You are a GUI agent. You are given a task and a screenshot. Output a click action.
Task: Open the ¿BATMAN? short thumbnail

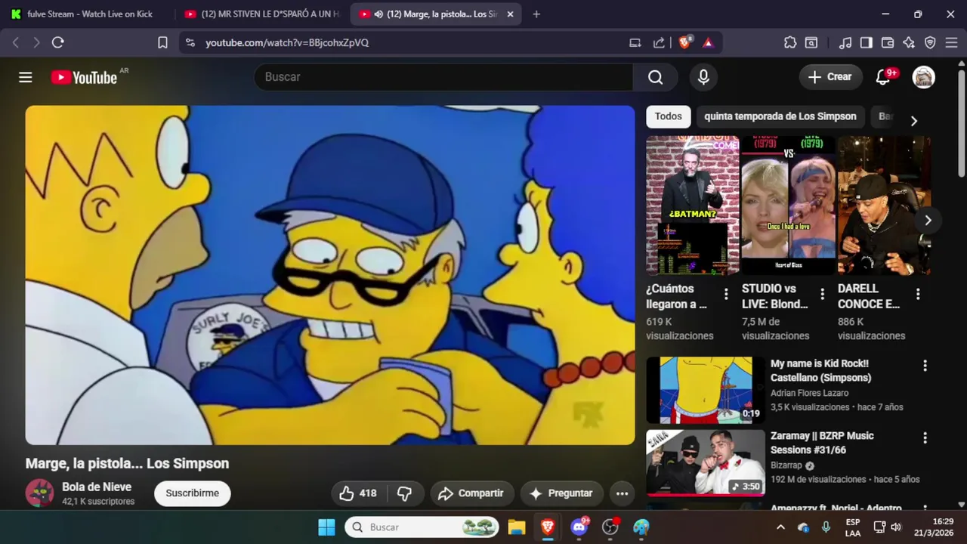click(x=692, y=206)
